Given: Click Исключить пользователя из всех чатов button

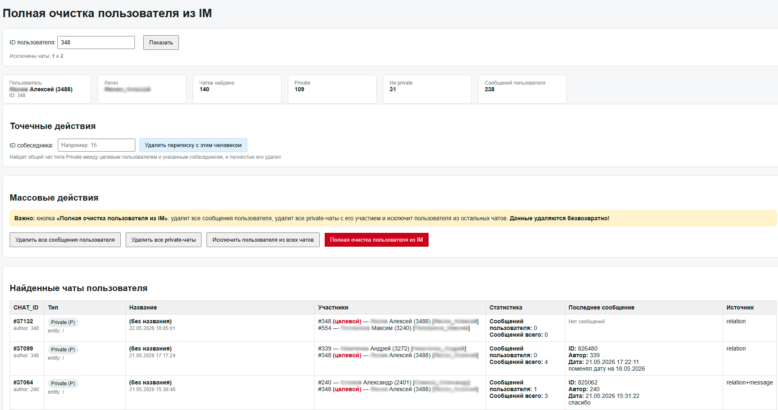Looking at the screenshot, I should (263, 240).
